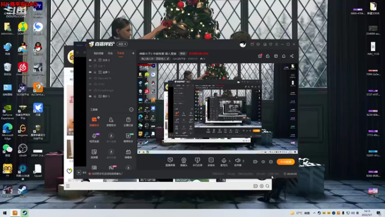The image size is (385, 217).
Task: Toggle the preview eye icon in bottom bar
Action: [263, 162]
